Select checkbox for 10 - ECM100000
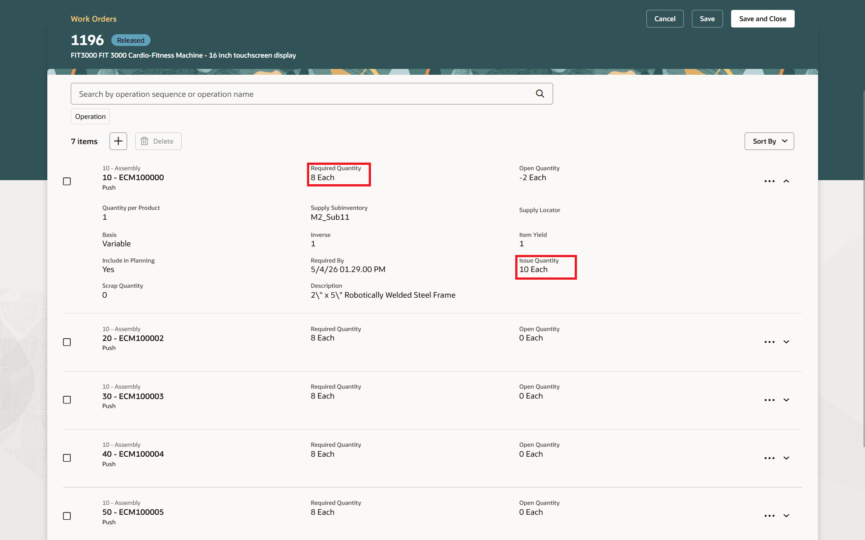The image size is (865, 540). coord(67,181)
